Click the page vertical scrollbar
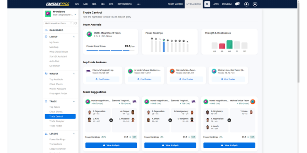The image size is (307, 153). pyautogui.click(x=298, y=43)
